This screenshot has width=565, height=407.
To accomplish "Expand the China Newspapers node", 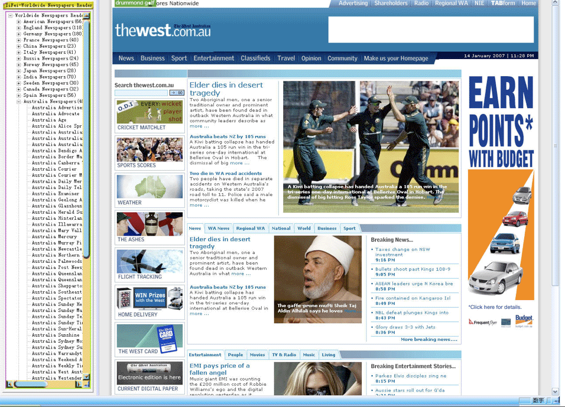I will tap(19, 46).
